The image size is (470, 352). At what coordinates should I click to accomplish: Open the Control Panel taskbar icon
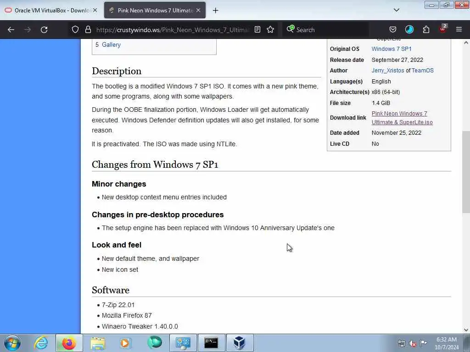click(x=183, y=343)
